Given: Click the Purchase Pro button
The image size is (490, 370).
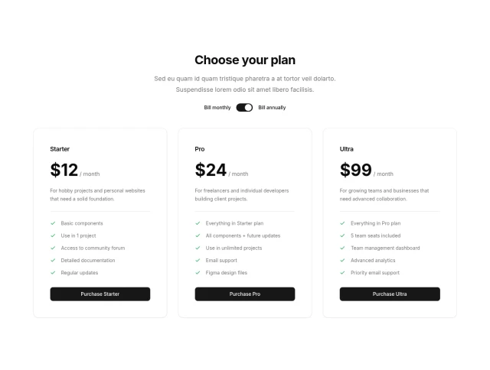Looking at the screenshot, I should click(x=245, y=294).
